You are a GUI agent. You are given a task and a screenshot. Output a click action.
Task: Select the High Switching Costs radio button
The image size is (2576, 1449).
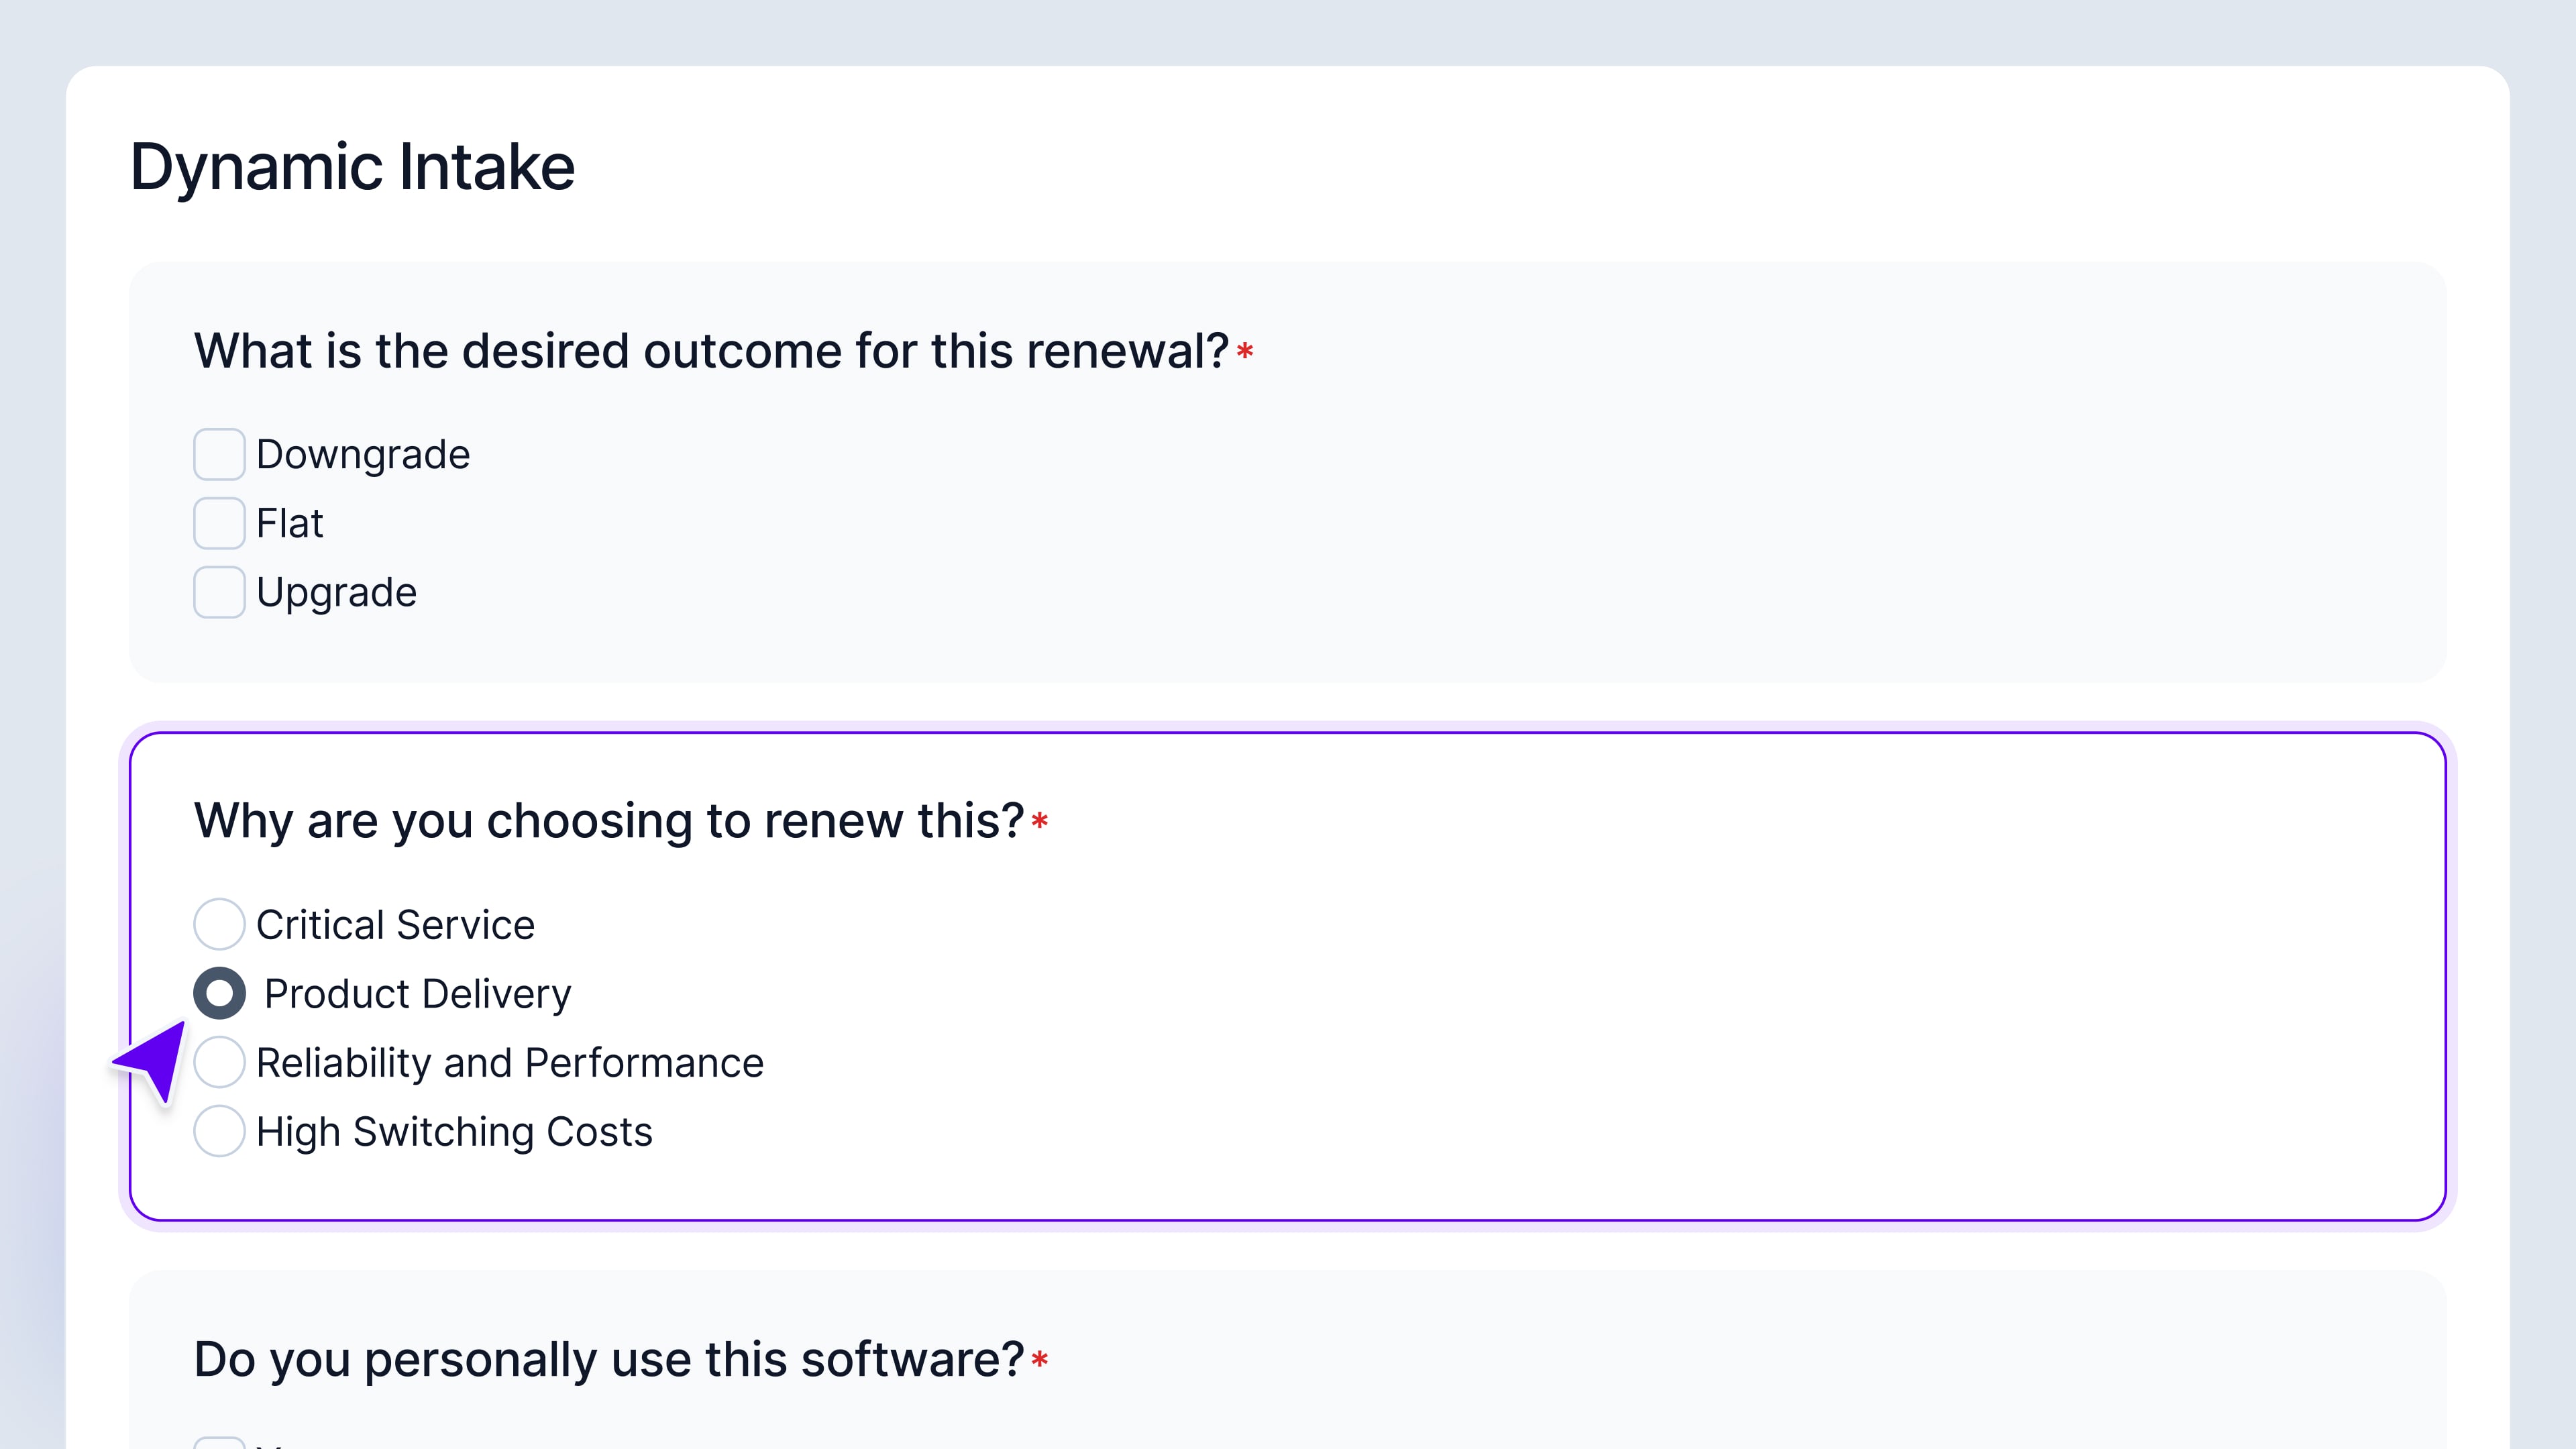click(x=219, y=1131)
